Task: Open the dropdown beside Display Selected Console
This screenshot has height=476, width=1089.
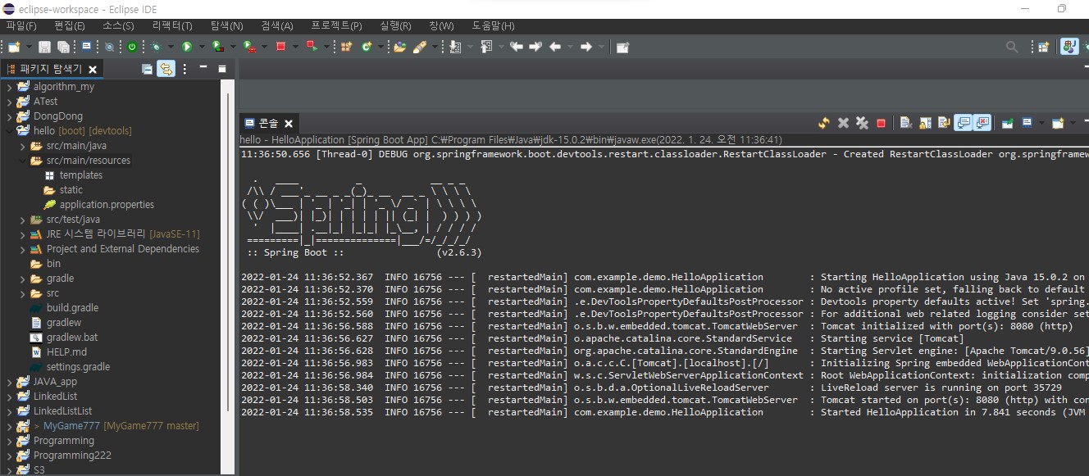Action: (1041, 123)
